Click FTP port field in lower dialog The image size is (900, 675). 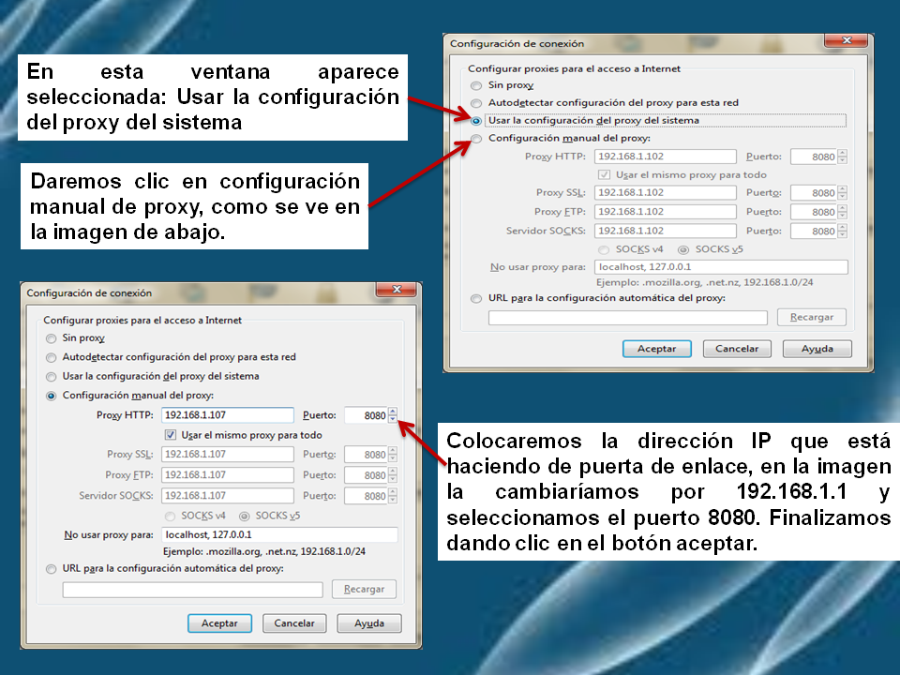tap(367, 475)
